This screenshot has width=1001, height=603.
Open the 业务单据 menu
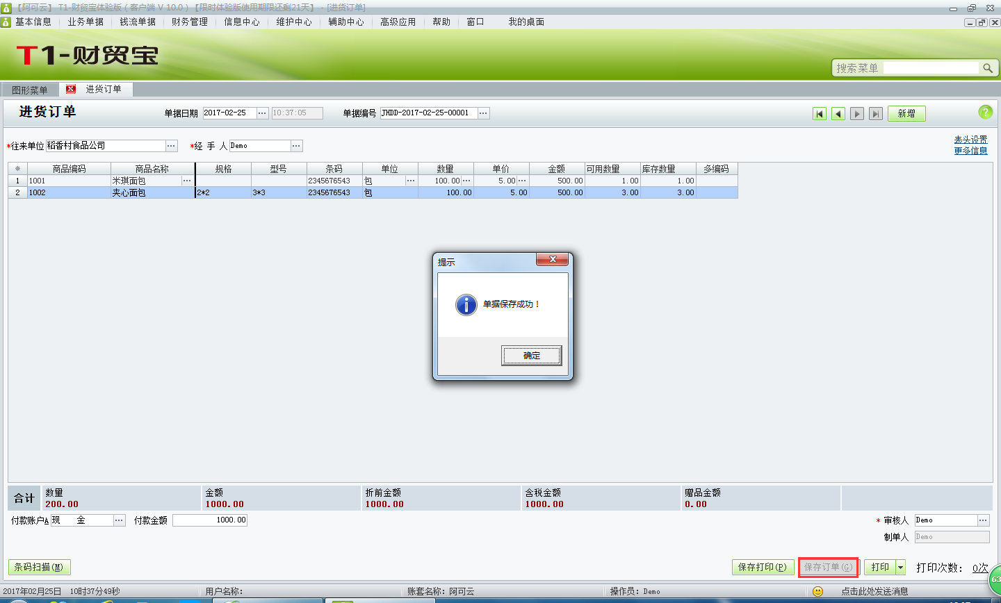(83, 22)
